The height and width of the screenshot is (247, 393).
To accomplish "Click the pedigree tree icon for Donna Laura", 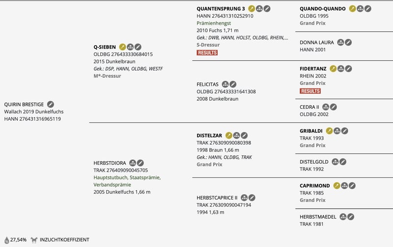I will (340, 43).
